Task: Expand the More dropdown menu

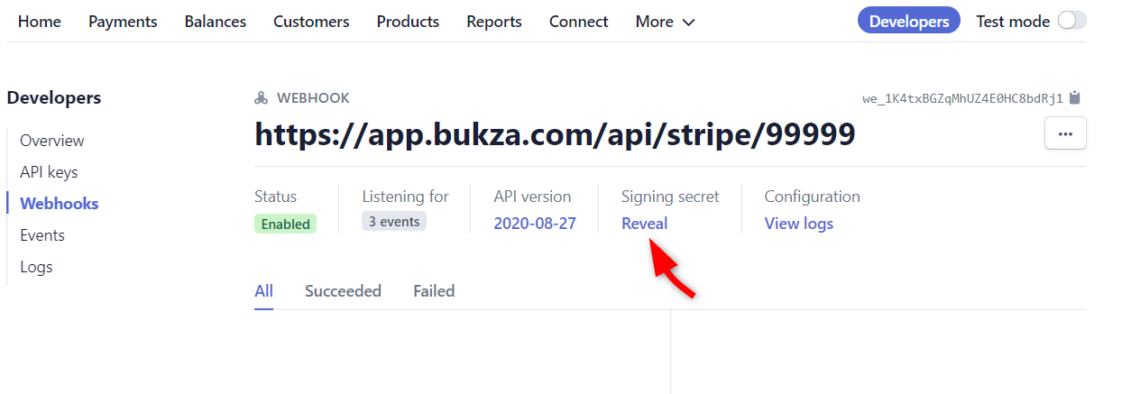Action: point(665,22)
